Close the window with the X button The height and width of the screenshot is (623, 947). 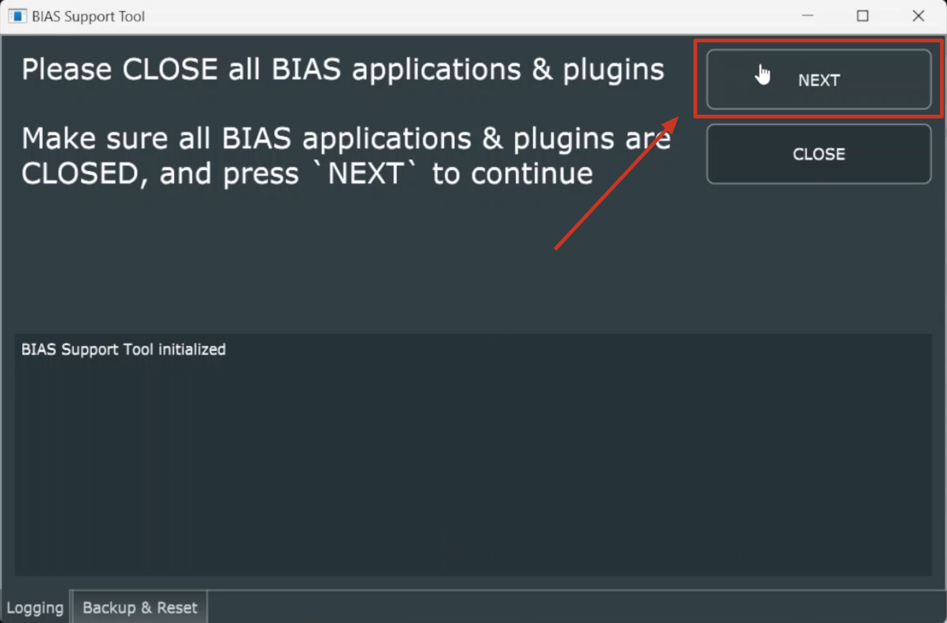click(918, 16)
